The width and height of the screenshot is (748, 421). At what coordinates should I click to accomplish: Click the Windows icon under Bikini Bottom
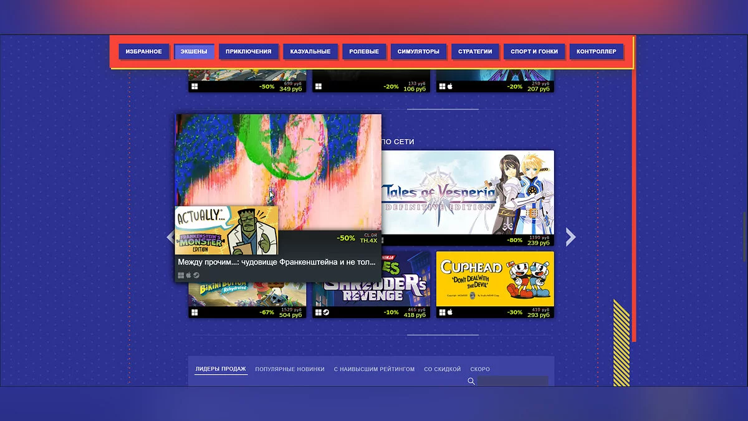coord(194,312)
